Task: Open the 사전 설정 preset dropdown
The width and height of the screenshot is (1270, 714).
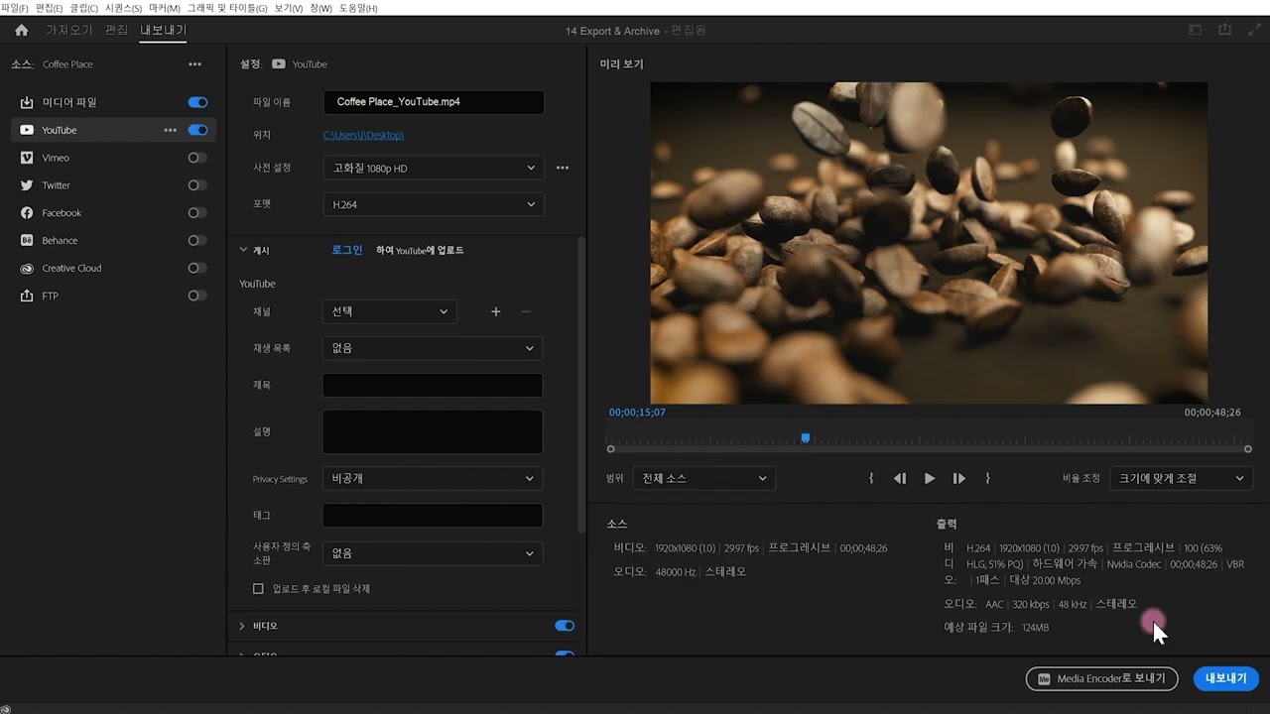Action: tap(433, 167)
